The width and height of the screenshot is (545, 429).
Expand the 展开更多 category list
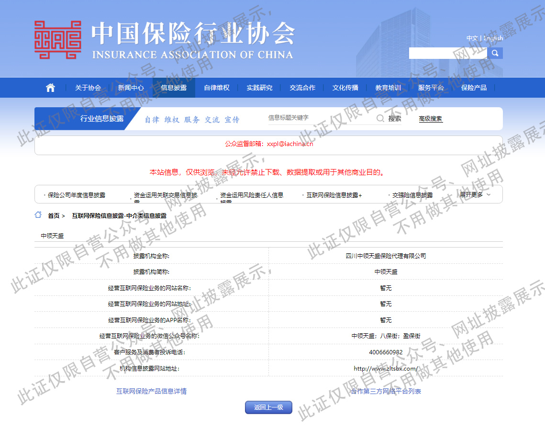(x=475, y=195)
